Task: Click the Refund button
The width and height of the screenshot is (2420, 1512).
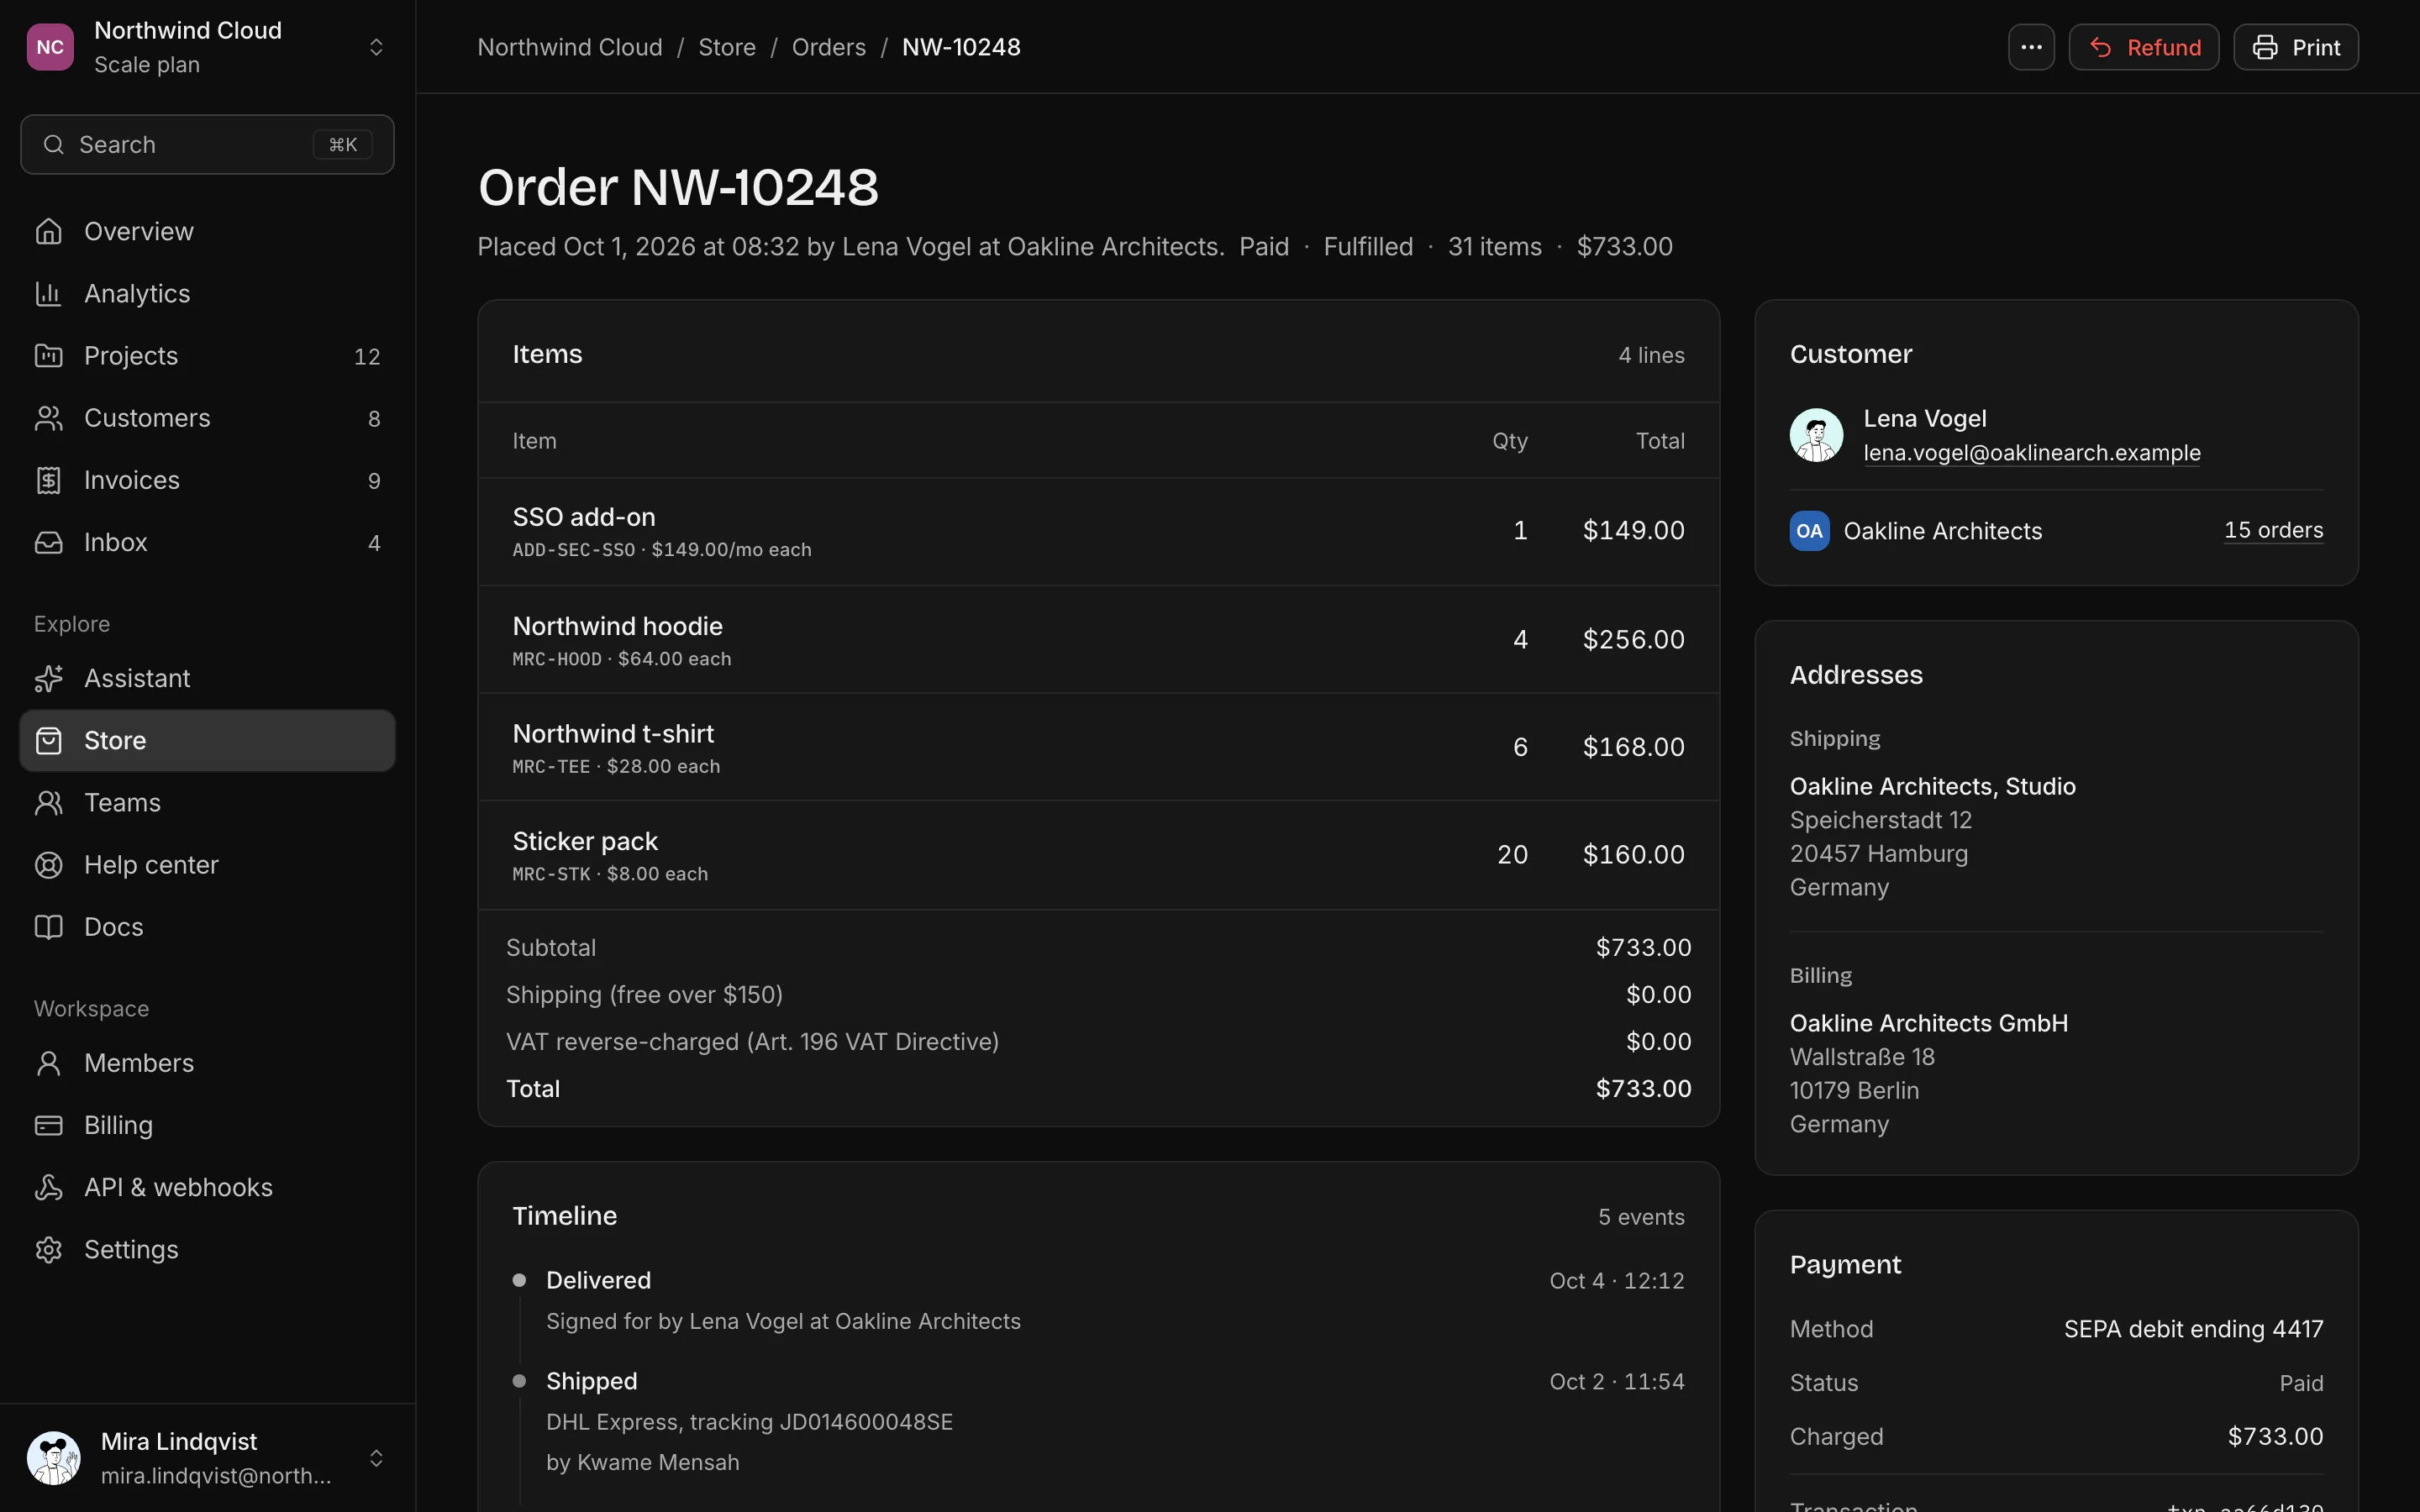Action: click(x=2144, y=47)
